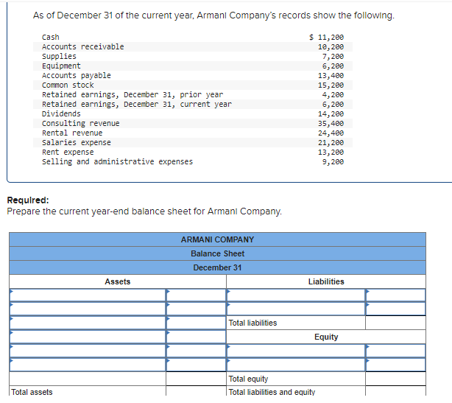Image resolution: width=452 pixels, height=403 pixels.
Task: Click the 'Supplies' record label
Action: [x=59, y=56]
